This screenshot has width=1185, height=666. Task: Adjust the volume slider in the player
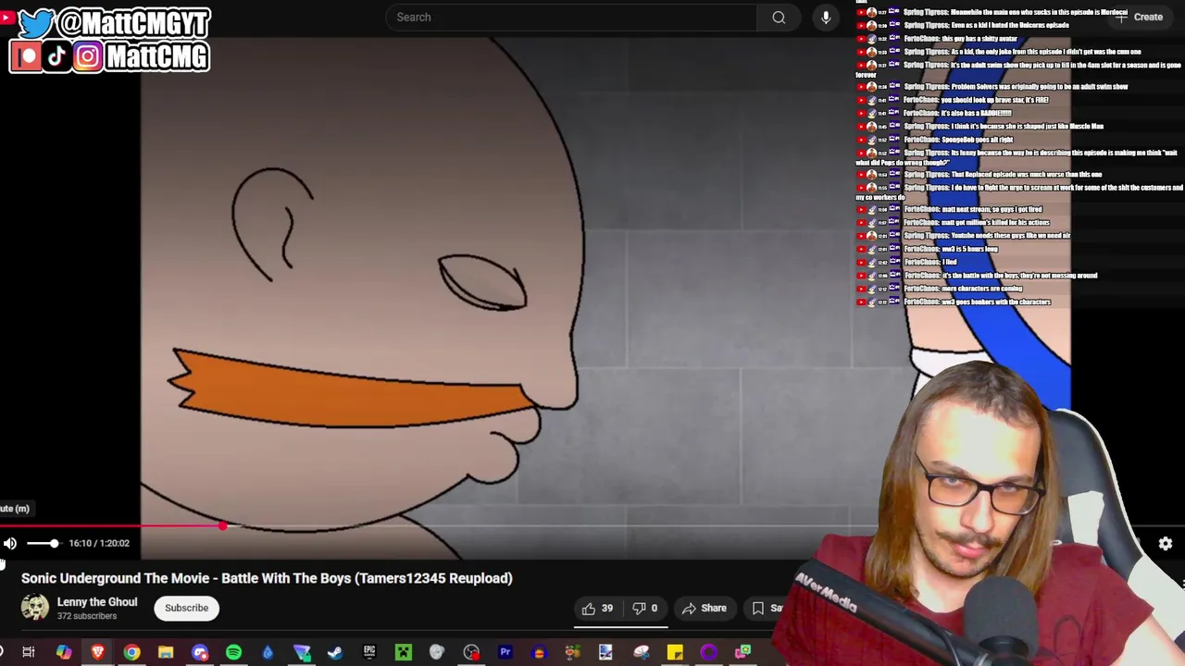click(43, 544)
